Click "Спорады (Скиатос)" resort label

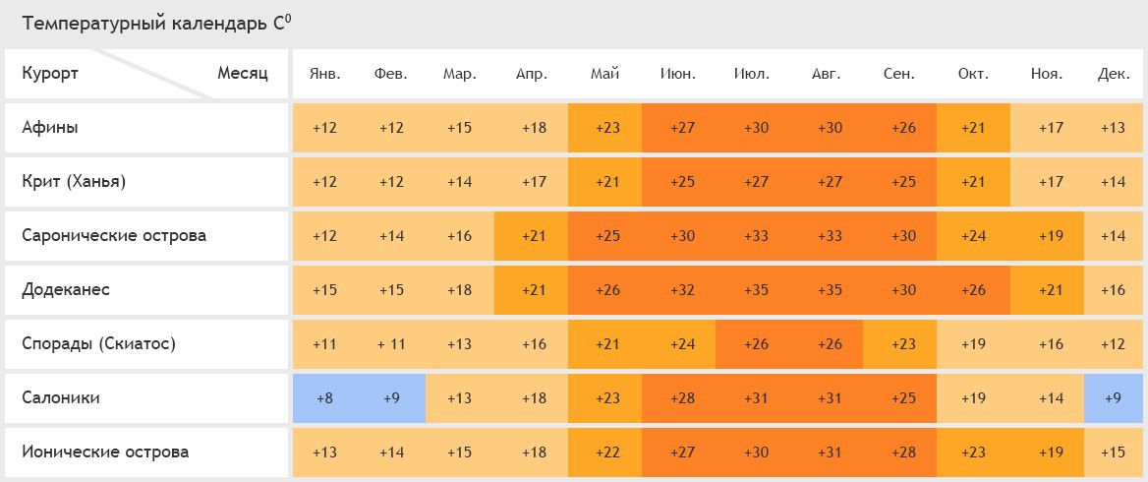click(98, 344)
